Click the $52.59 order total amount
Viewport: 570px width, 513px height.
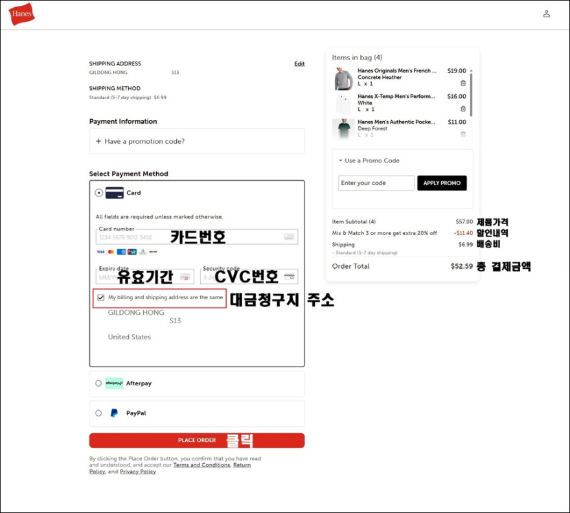click(462, 266)
